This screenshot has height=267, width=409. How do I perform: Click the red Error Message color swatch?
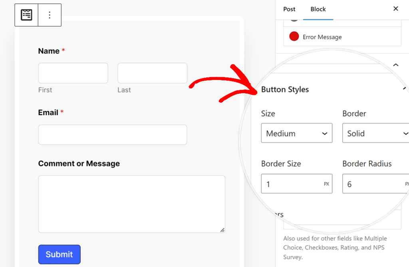click(x=294, y=37)
